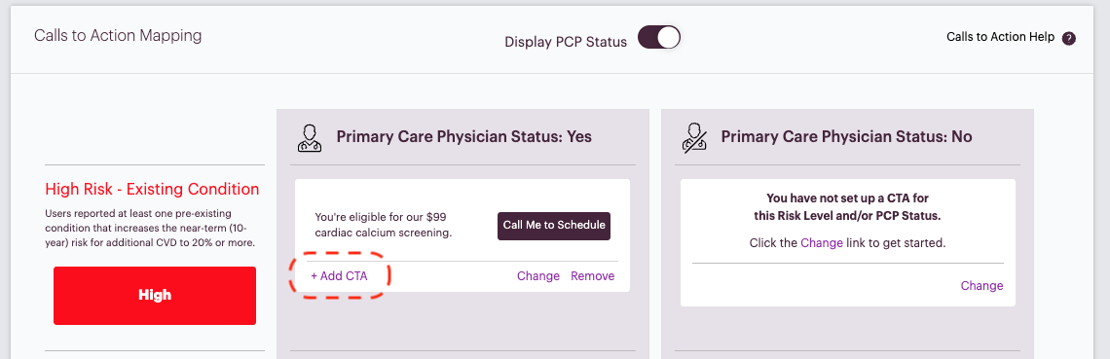Click the inline Change link in the get-started sentence

(822, 243)
